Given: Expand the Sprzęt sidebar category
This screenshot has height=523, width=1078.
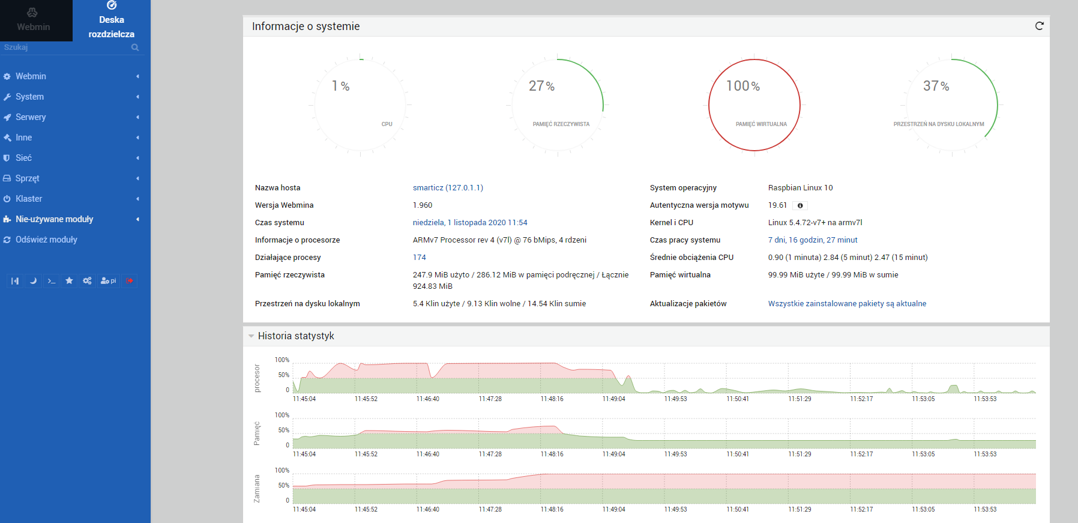Looking at the screenshot, I should tap(27, 178).
